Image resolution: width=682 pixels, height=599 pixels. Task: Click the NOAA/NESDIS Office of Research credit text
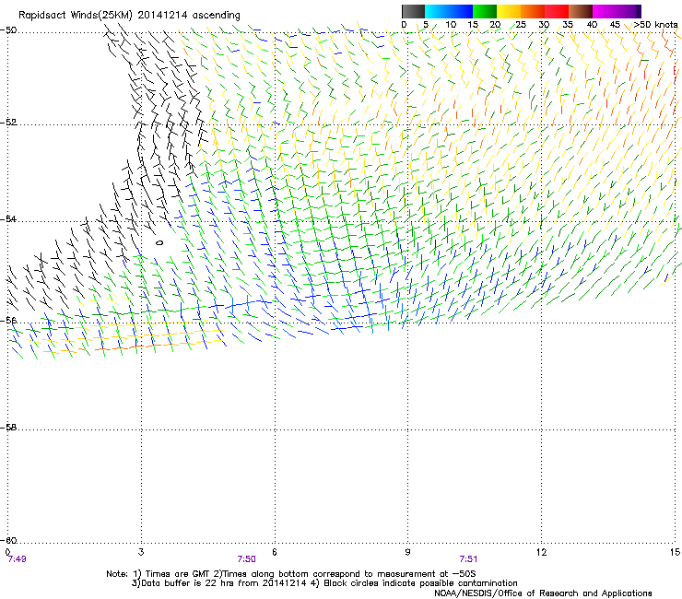(543, 593)
